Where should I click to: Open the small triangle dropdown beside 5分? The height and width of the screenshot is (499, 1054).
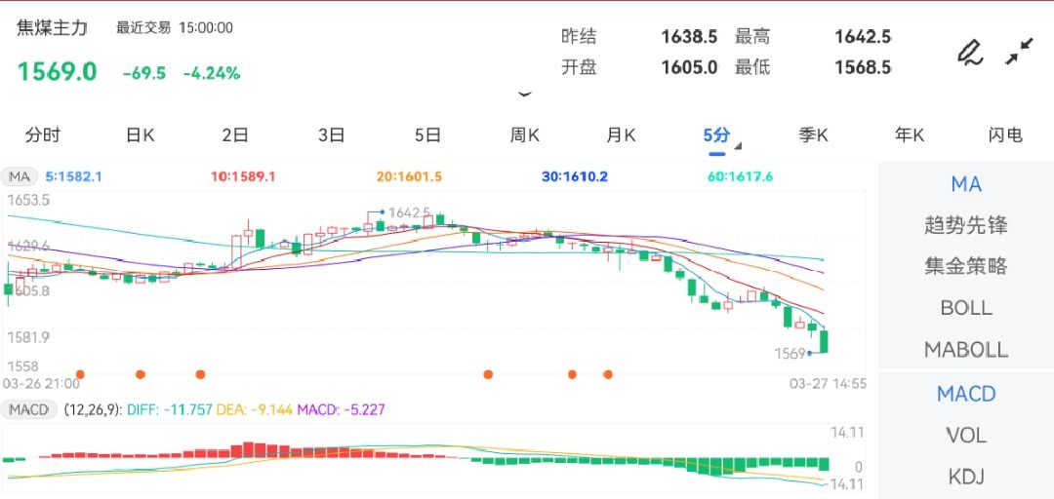738,147
